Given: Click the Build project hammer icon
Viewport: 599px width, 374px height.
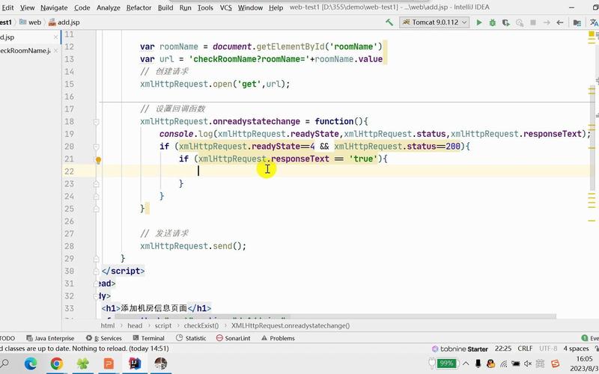Looking at the screenshot, I should pyautogui.click(x=389, y=22).
